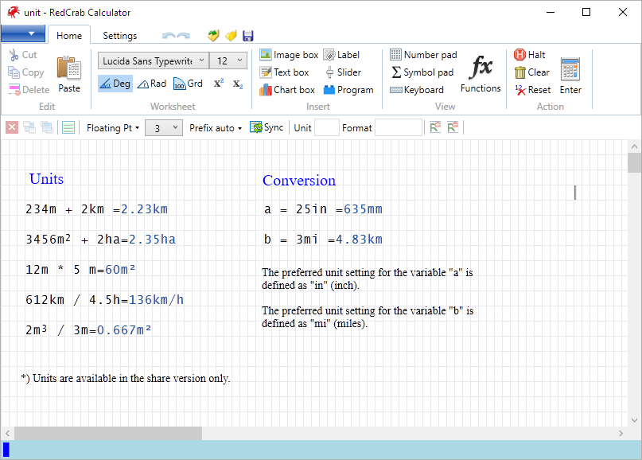Viewport: 642px width, 460px height.
Task: Click the Save floppy disk icon
Action: pos(247,36)
